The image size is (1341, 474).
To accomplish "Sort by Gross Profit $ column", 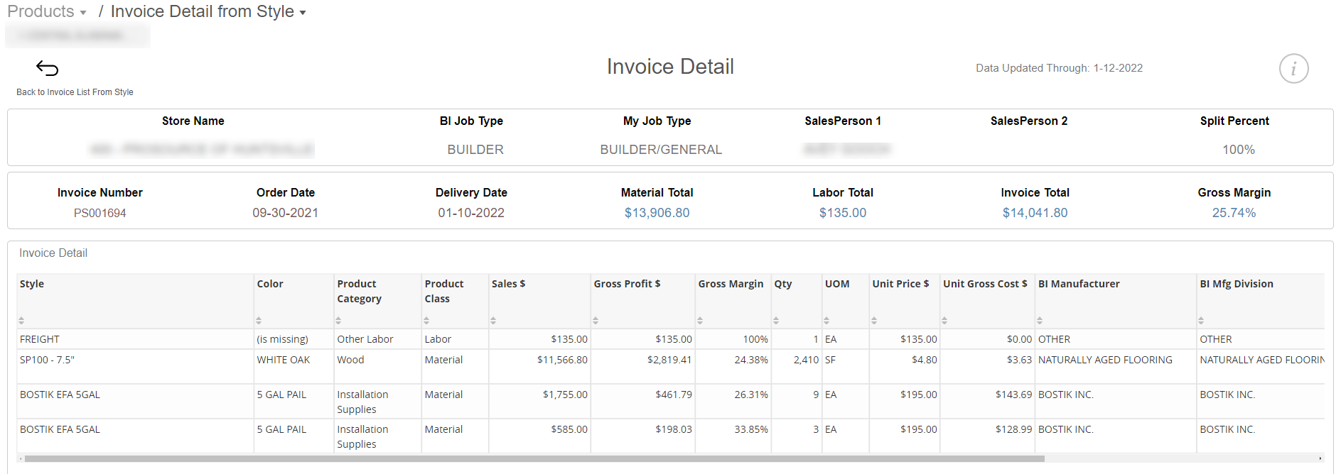I will (596, 321).
